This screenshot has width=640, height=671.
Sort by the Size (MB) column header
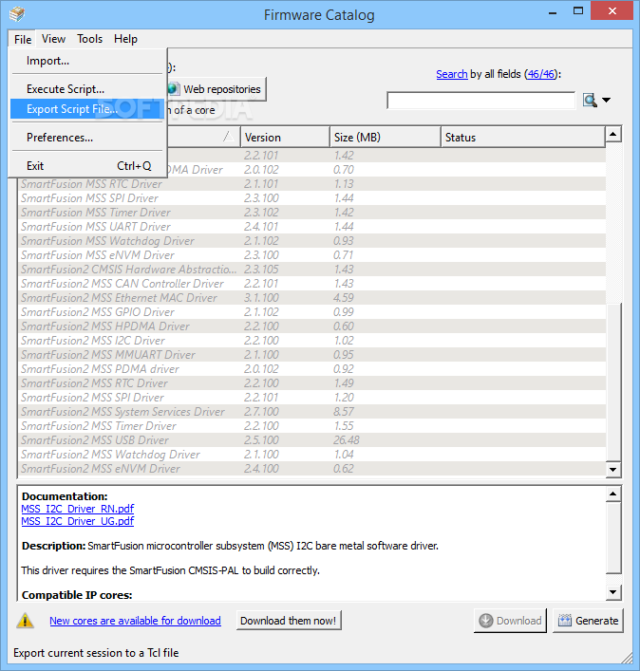386,138
